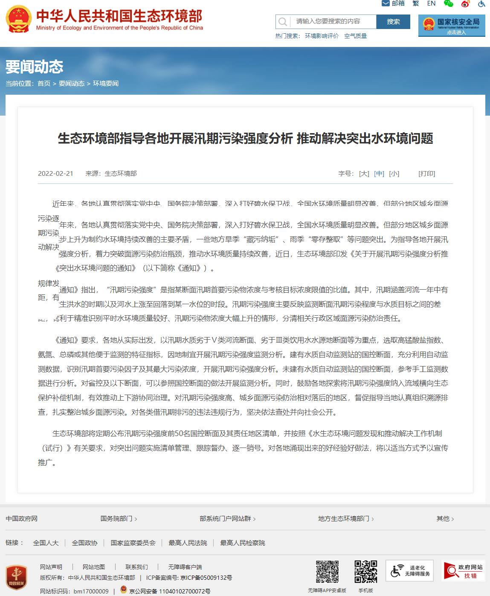Click the 搜索 search button
The image size is (490, 596).
393,22
